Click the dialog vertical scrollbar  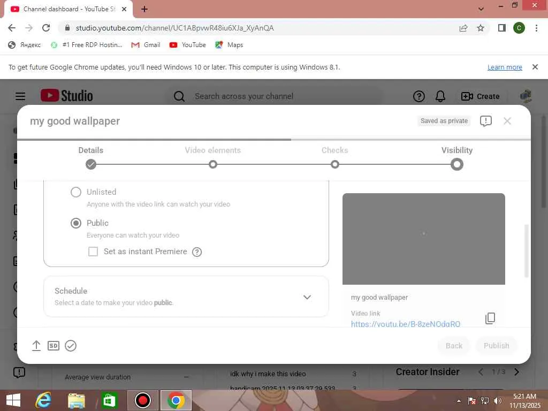[x=527, y=252]
